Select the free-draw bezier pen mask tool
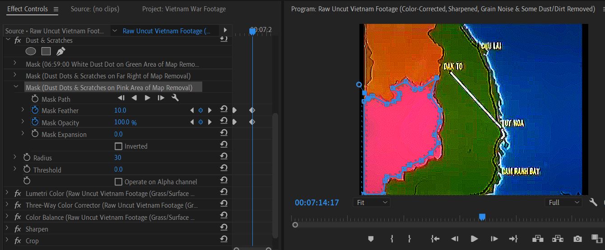Image resolution: width=605 pixels, height=250 pixels. pyautogui.click(x=60, y=51)
